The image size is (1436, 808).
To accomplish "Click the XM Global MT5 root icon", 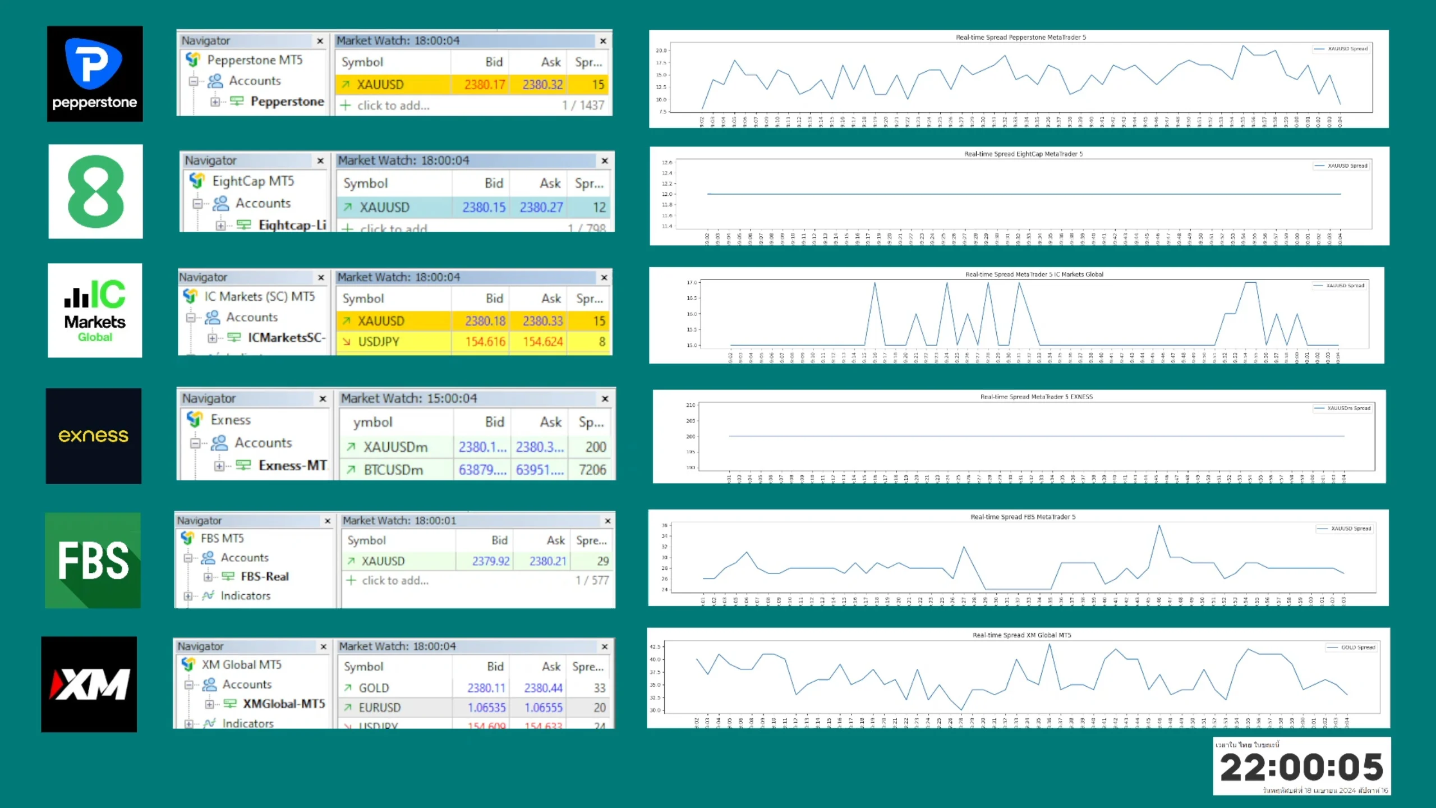I will point(188,664).
